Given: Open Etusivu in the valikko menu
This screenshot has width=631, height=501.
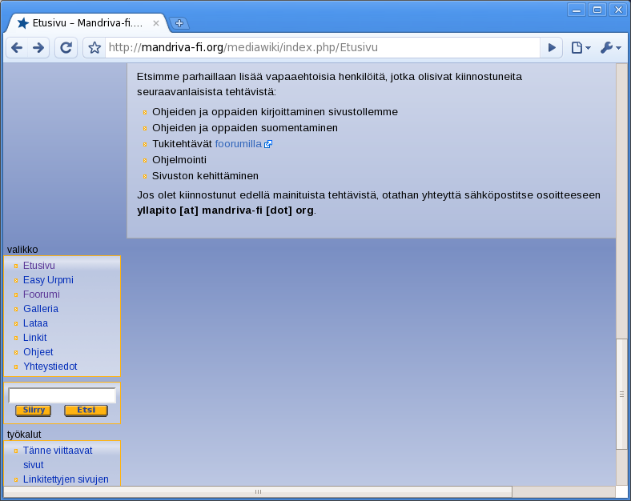Looking at the screenshot, I should click(x=39, y=266).
